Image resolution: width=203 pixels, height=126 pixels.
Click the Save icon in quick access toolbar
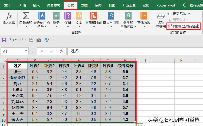tap(4, 40)
